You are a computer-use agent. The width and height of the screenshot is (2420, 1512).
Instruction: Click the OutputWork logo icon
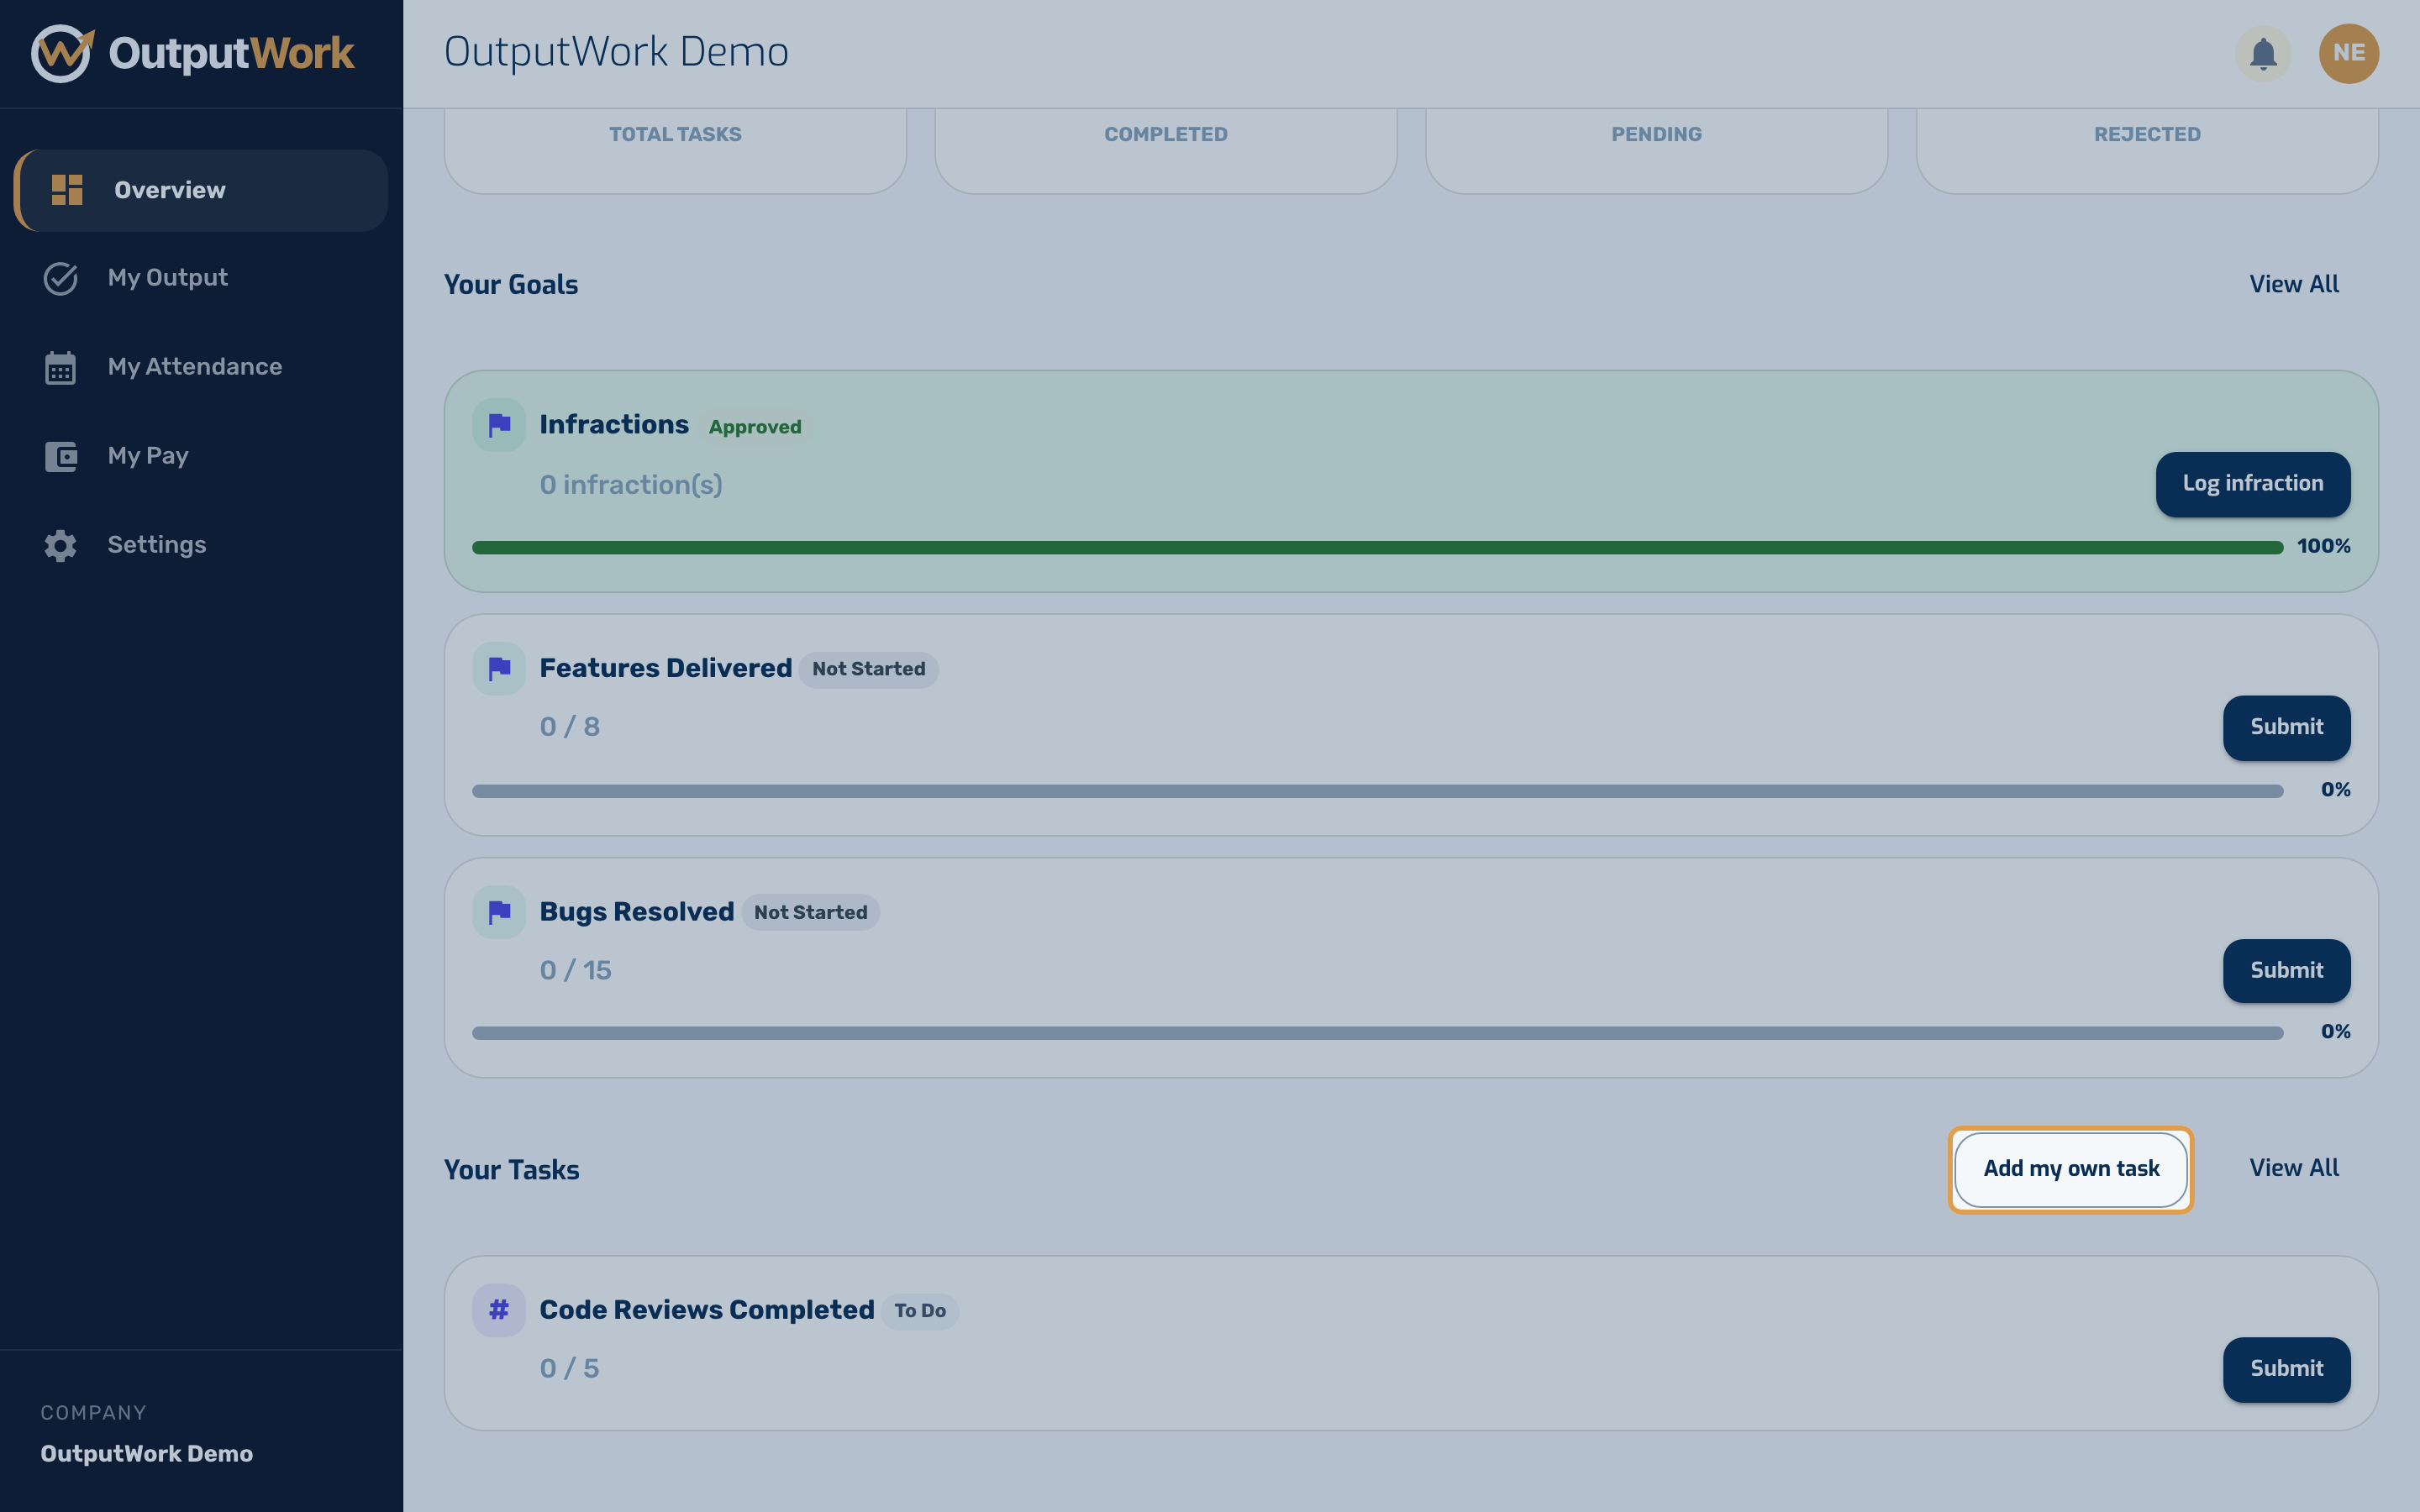pyautogui.click(x=62, y=53)
